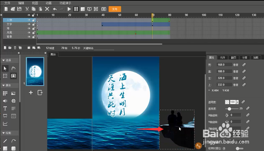Insert audio with the speaker tool

[5, 101]
